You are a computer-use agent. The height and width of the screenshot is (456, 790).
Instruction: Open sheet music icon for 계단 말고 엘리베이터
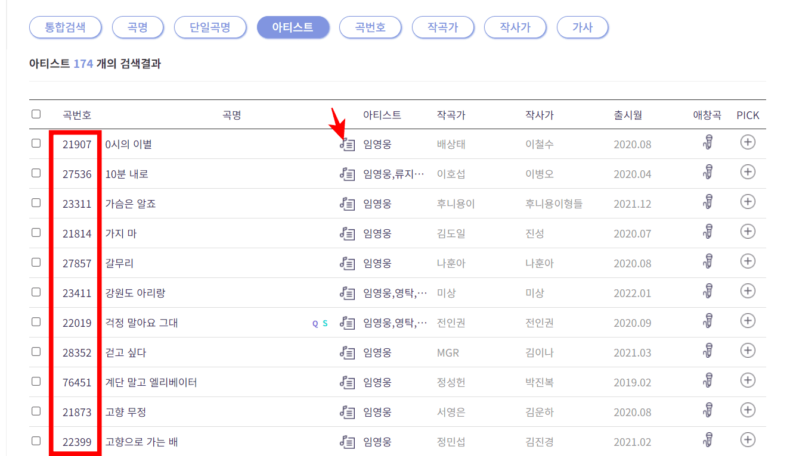pos(348,382)
